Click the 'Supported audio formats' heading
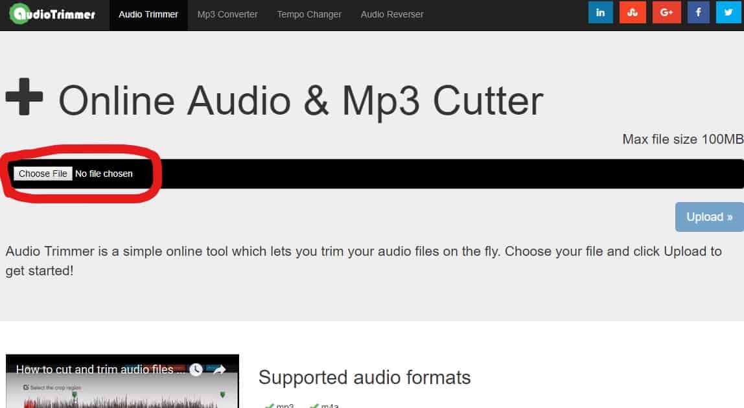 (364, 378)
